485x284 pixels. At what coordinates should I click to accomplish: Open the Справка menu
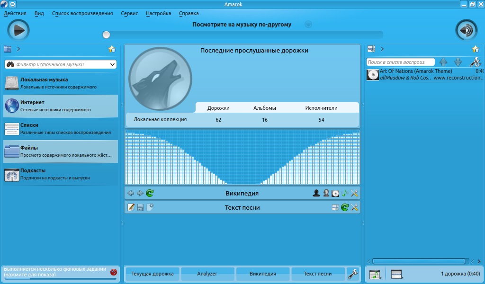coord(189,13)
